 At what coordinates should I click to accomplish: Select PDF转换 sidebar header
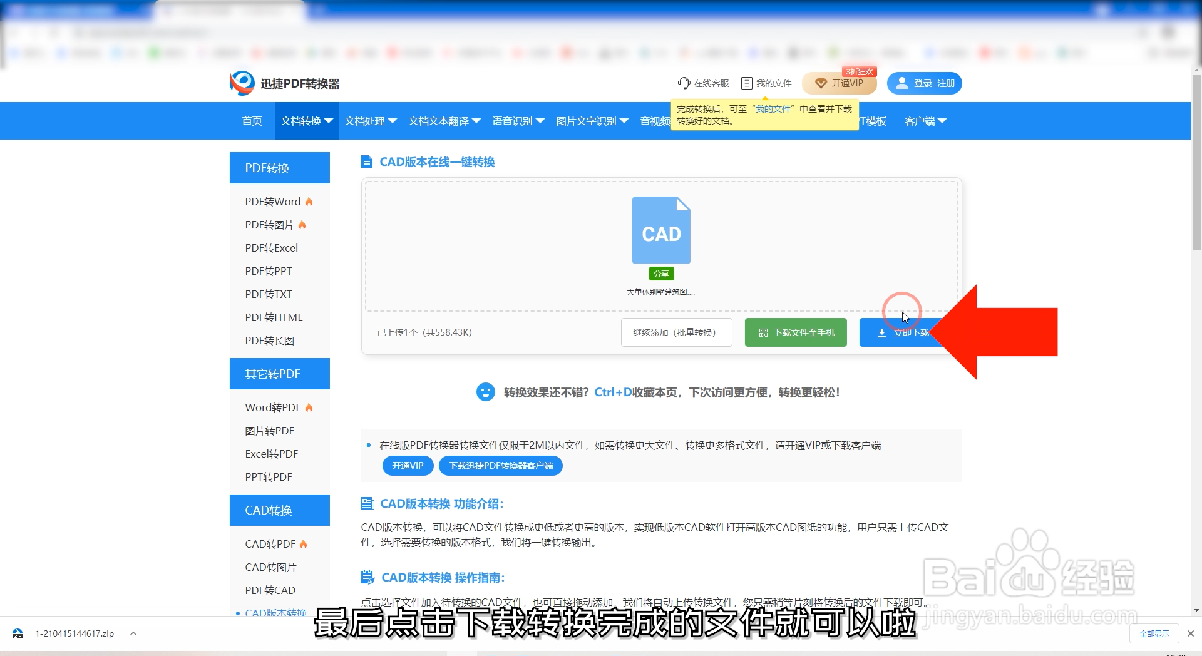(x=280, y=168)
